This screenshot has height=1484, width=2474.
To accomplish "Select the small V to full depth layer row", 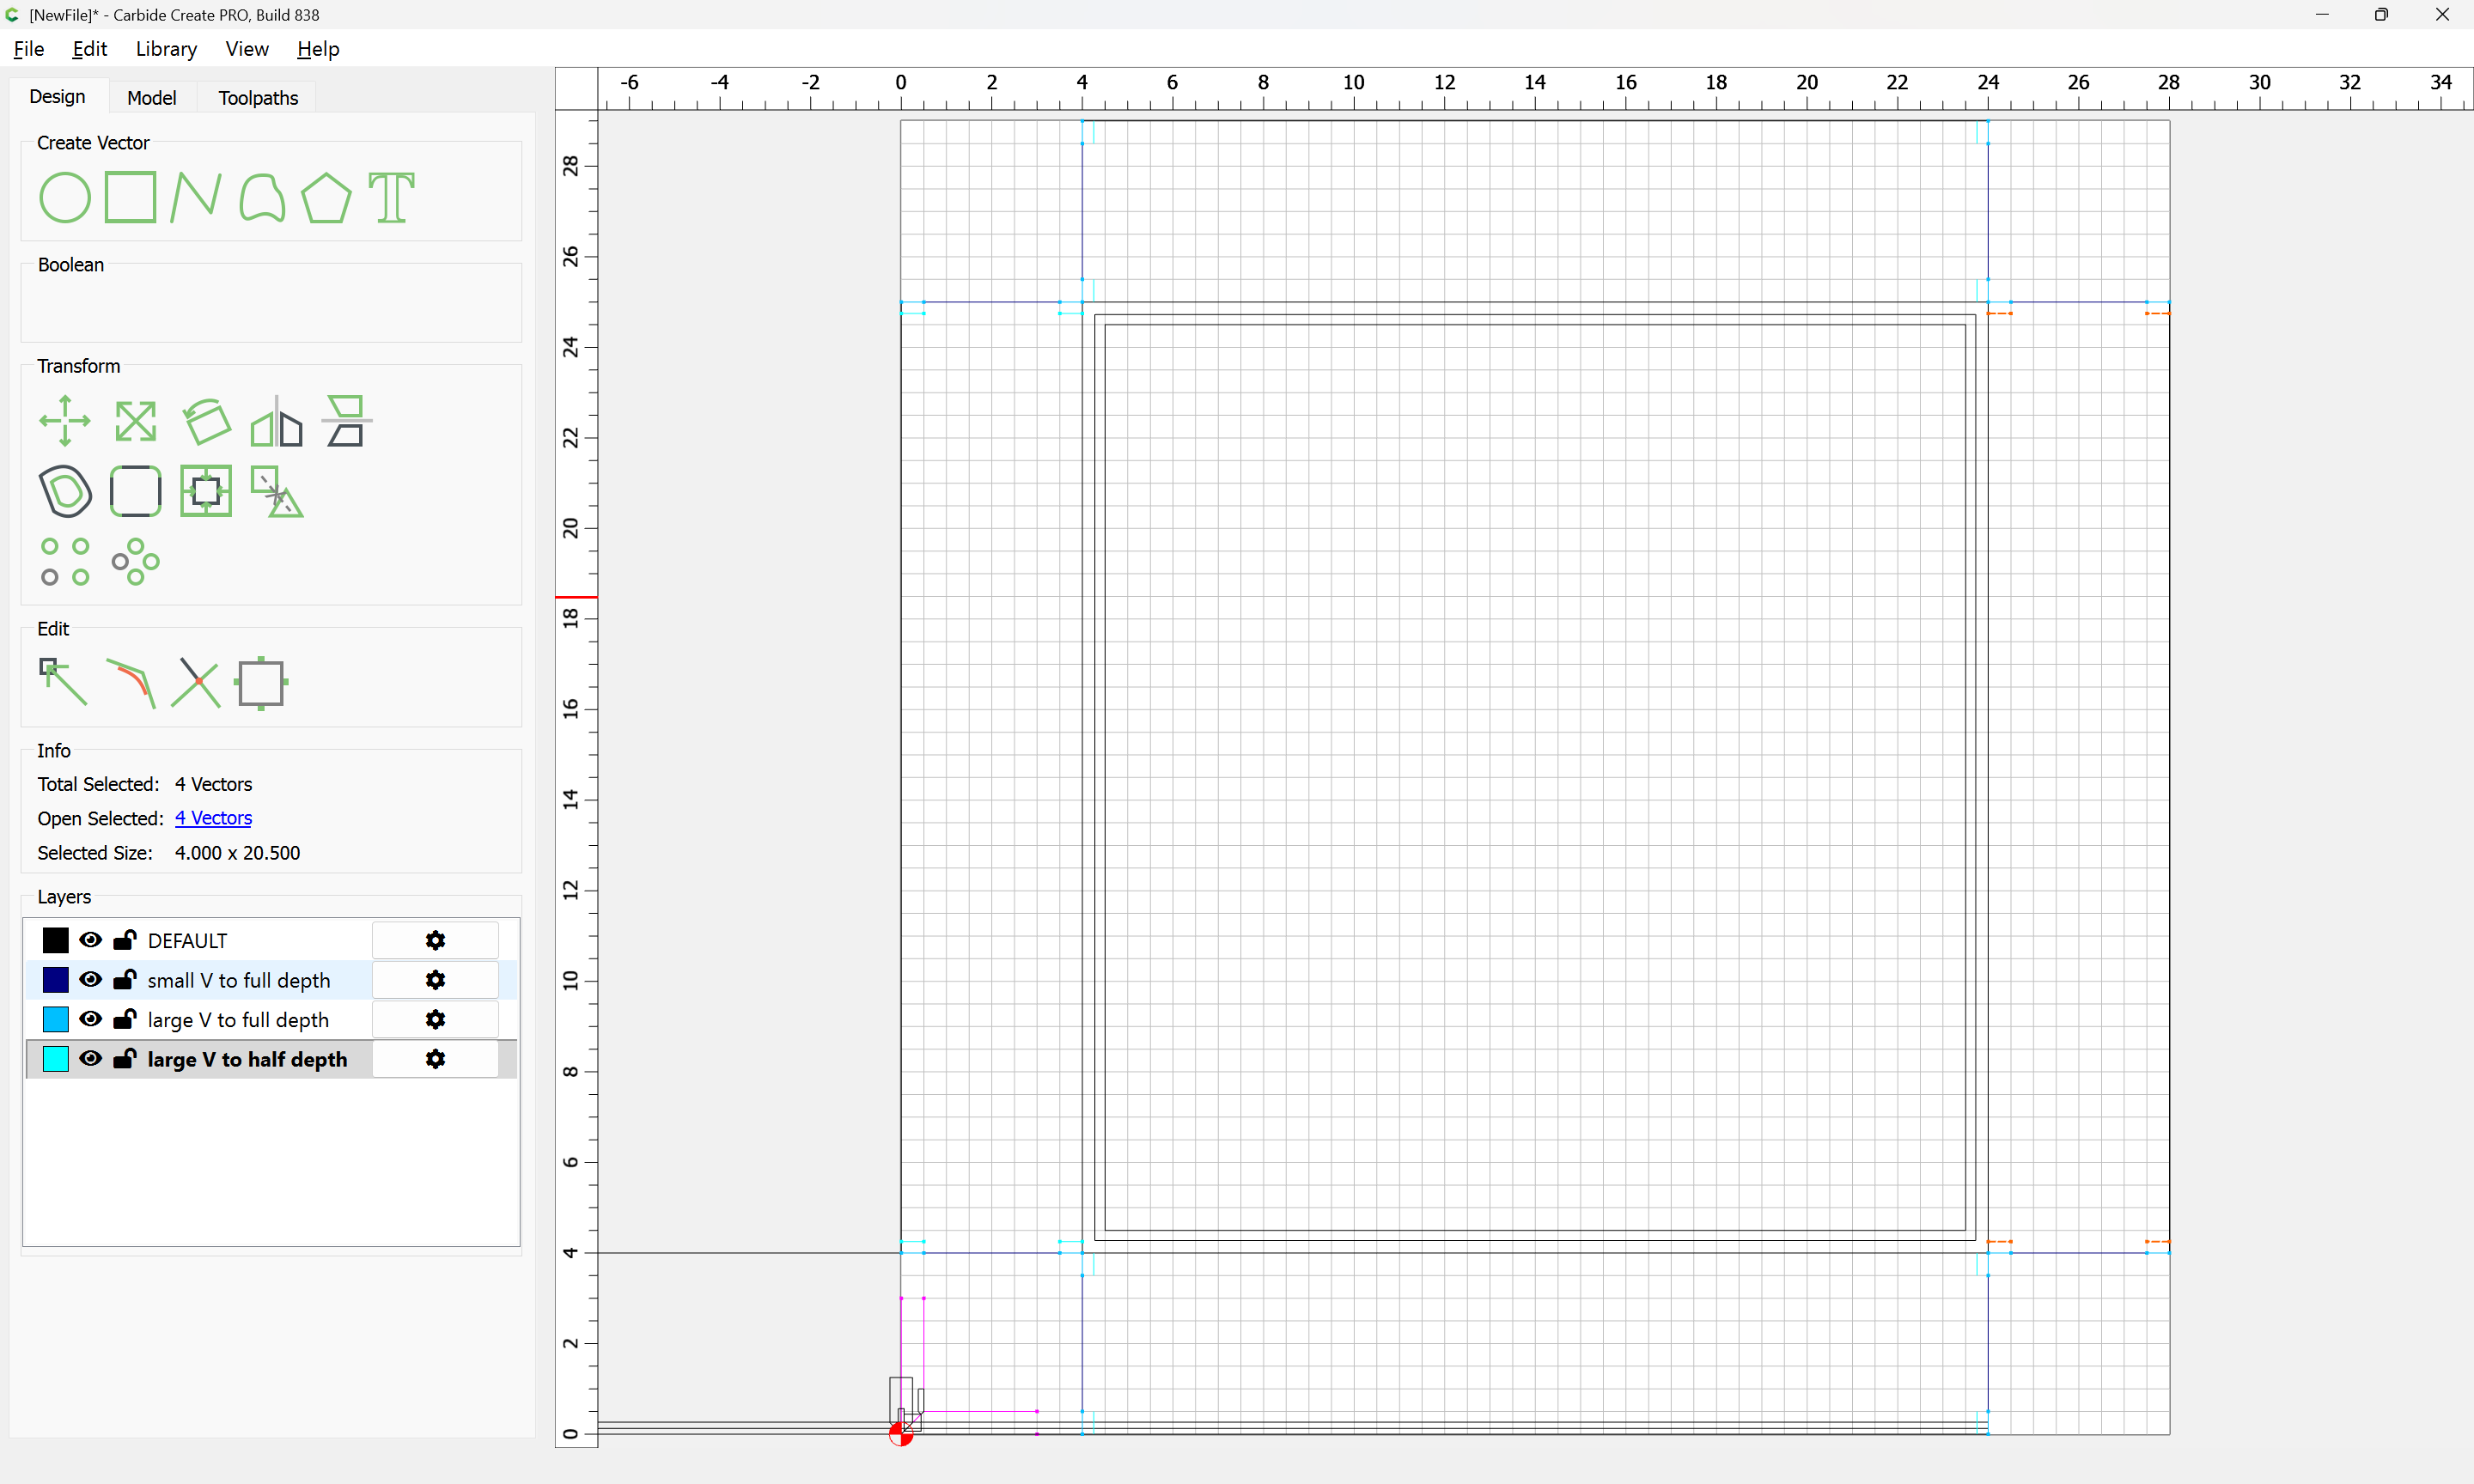I will tap(238, 980).
